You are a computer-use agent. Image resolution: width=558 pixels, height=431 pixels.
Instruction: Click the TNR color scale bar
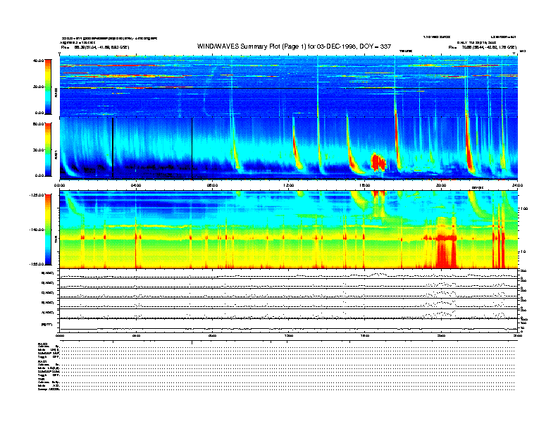pos(48,230)
